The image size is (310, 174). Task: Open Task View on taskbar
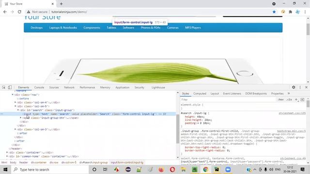tap(105, 170)
